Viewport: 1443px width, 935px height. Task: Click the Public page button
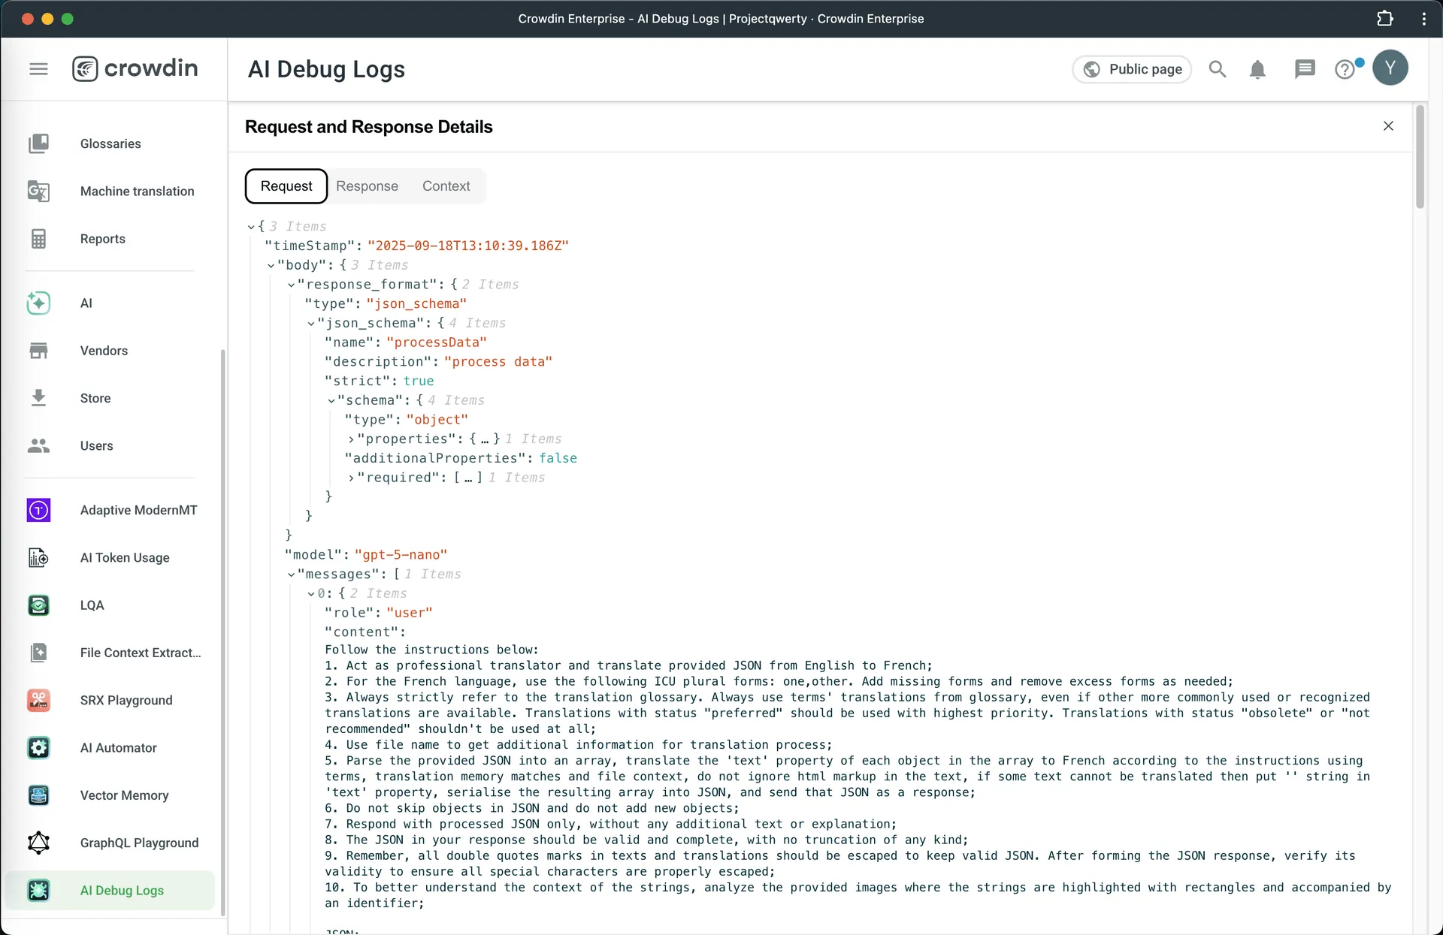pos(1132,69)
